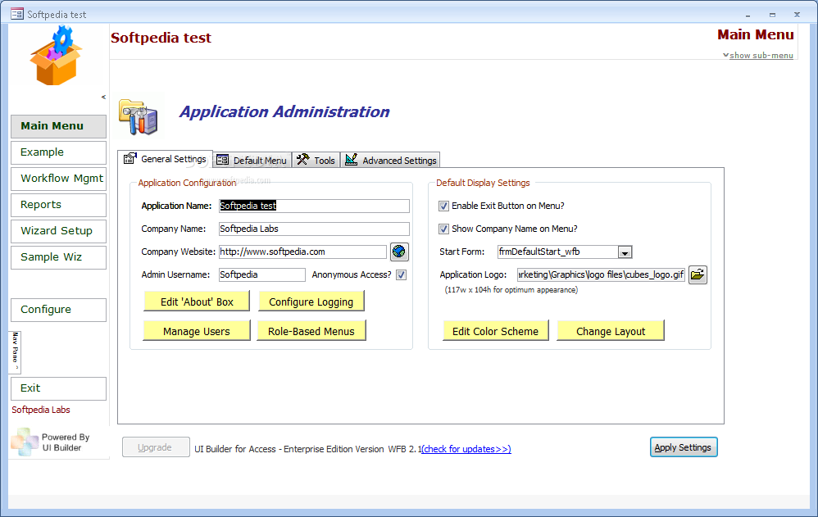This screenshot has width=818, height=517.
Task: Toggle Show Company Name on Menu checkbox
Action: pos(443,229)
